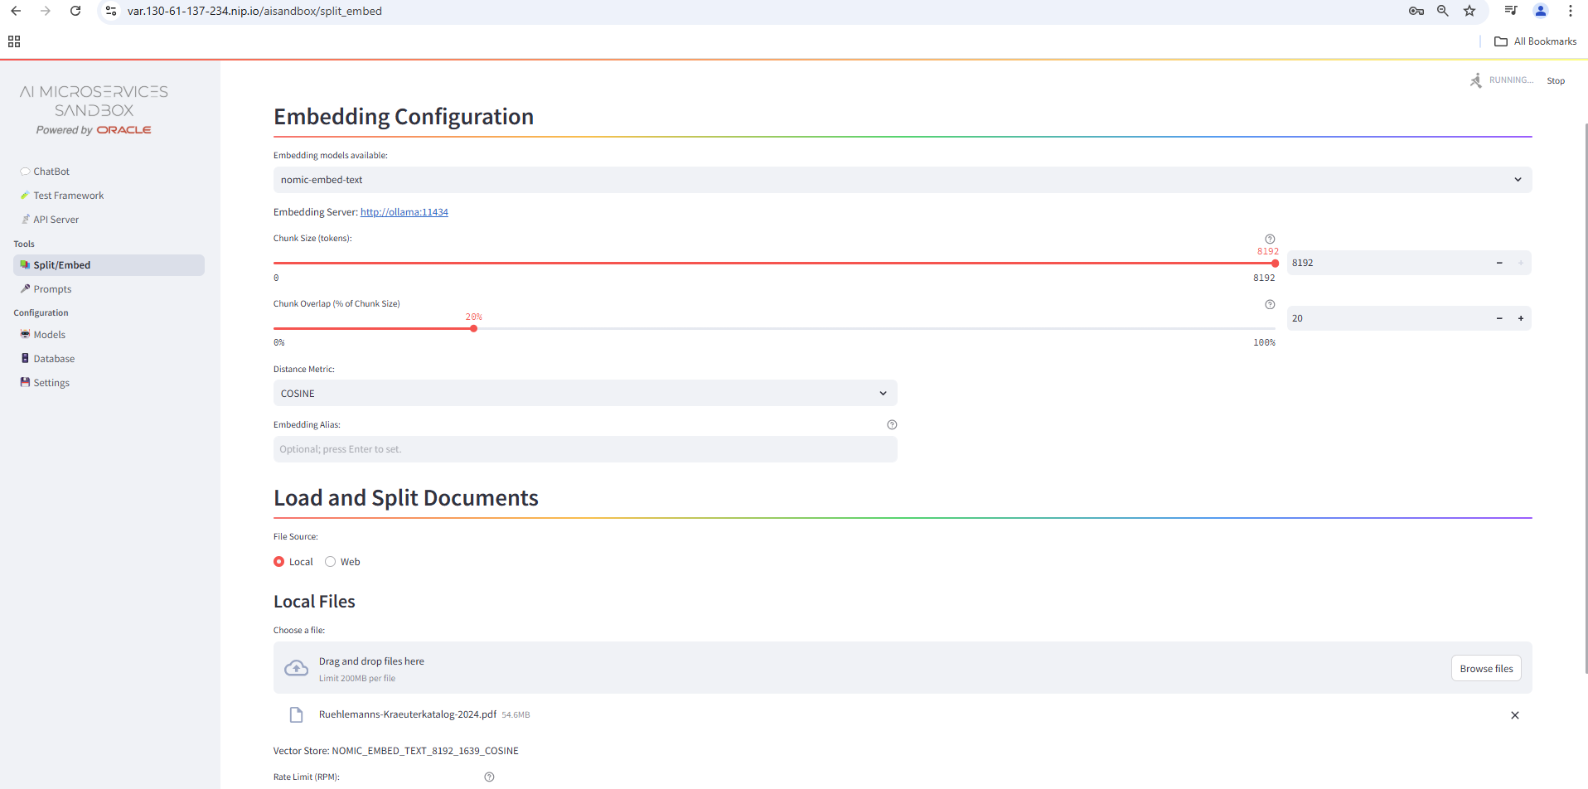Increase chunk overlap with plus stepper
Screen dimensions: 1588x789
(1521, 318)
